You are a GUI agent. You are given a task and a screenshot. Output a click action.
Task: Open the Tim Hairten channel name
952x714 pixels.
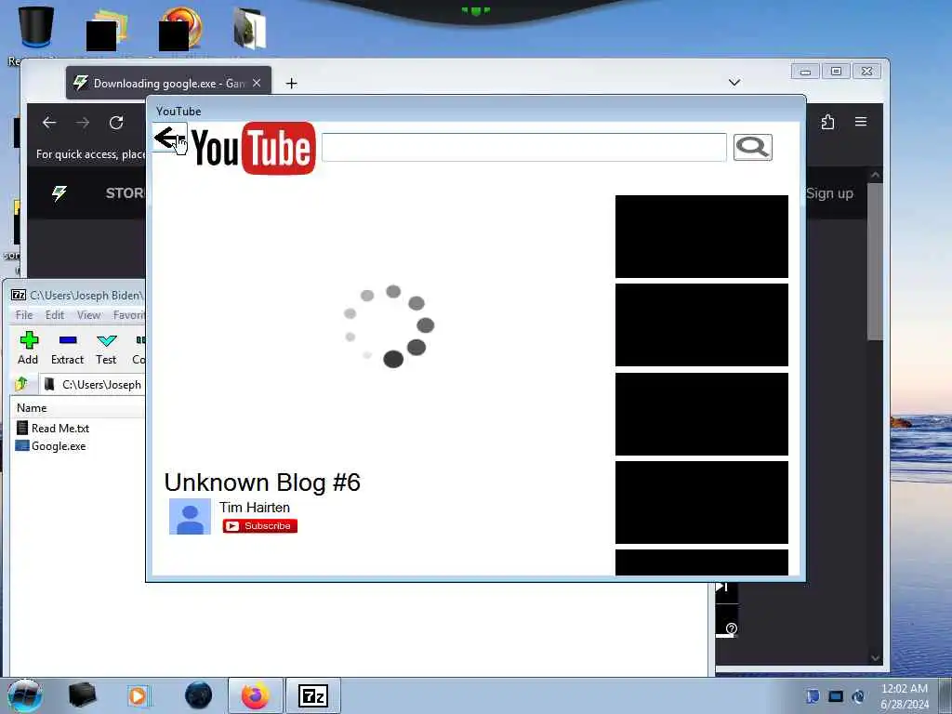tap(255, 507)
